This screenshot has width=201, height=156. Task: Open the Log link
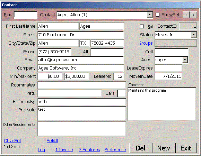[41, 150]
